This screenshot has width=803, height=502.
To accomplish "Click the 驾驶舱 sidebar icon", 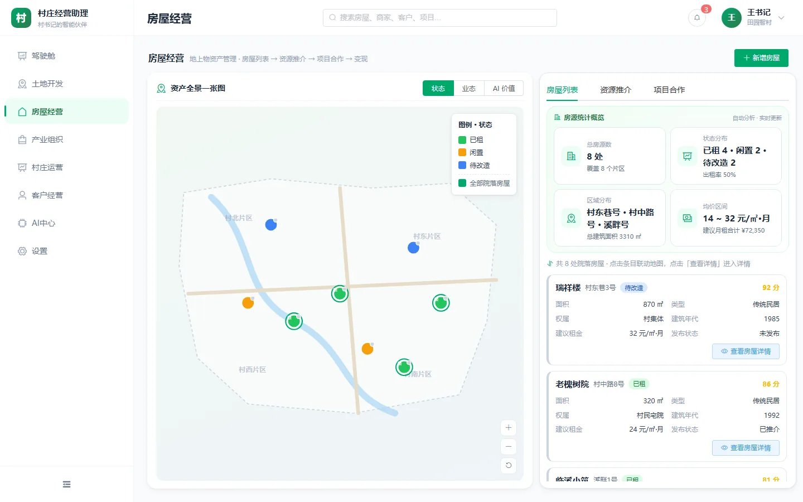I will pyautogui.click(x=22, y=56).
